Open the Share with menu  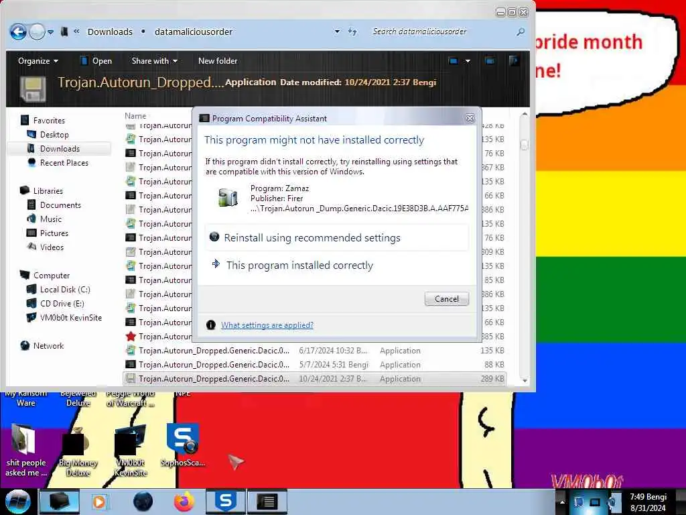(x=155, y=61)
